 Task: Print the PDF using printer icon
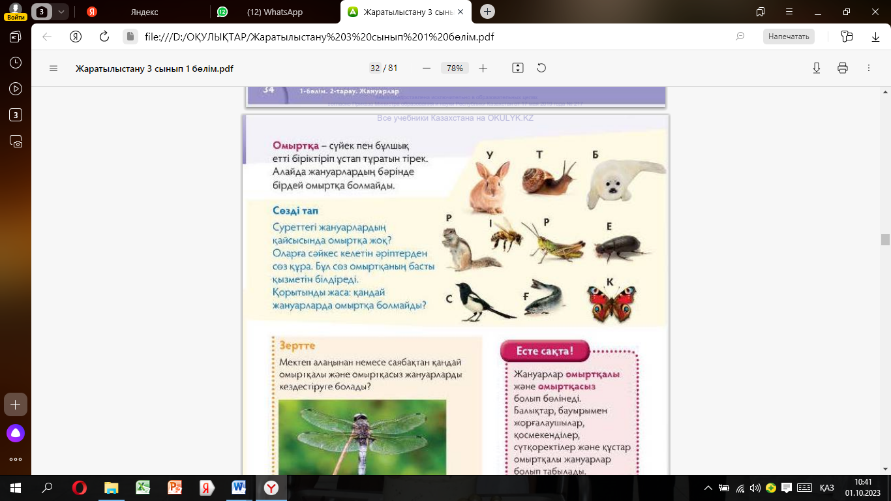(x=843, y=68)
